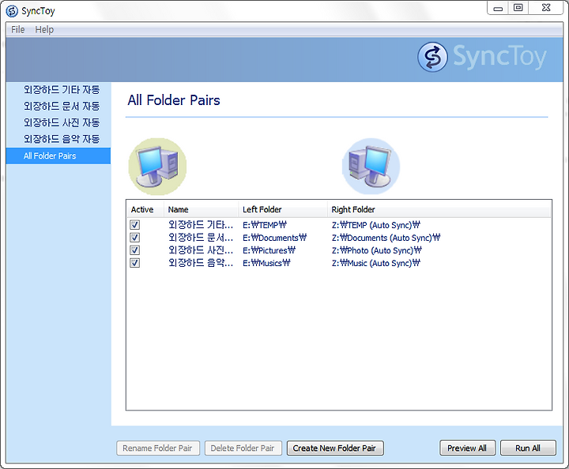Viewport: 569px width, 469px height.
Task: Click the Preview All button
Action: [x=467, y=448]
